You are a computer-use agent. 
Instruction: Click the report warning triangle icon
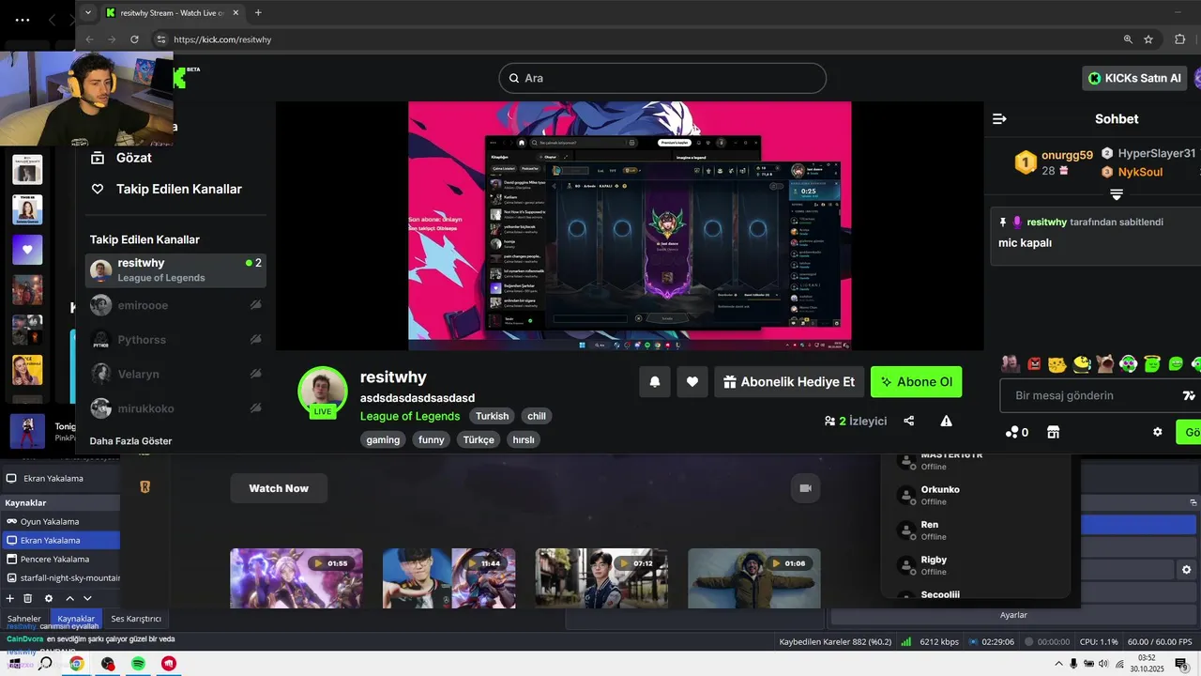[x=946, y=421]
